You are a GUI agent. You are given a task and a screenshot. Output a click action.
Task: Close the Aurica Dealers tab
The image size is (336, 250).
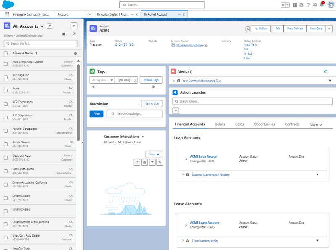pos(137,15)
